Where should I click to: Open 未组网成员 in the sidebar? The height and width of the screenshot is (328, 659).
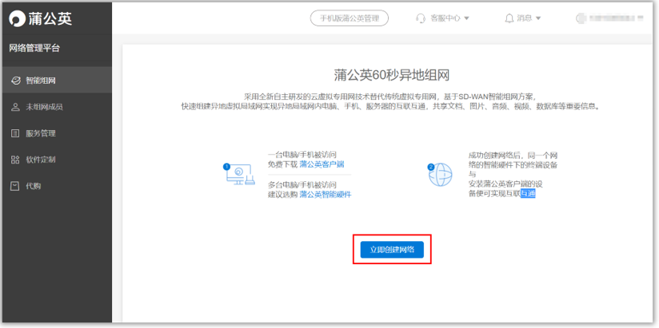tap(57, 107)
